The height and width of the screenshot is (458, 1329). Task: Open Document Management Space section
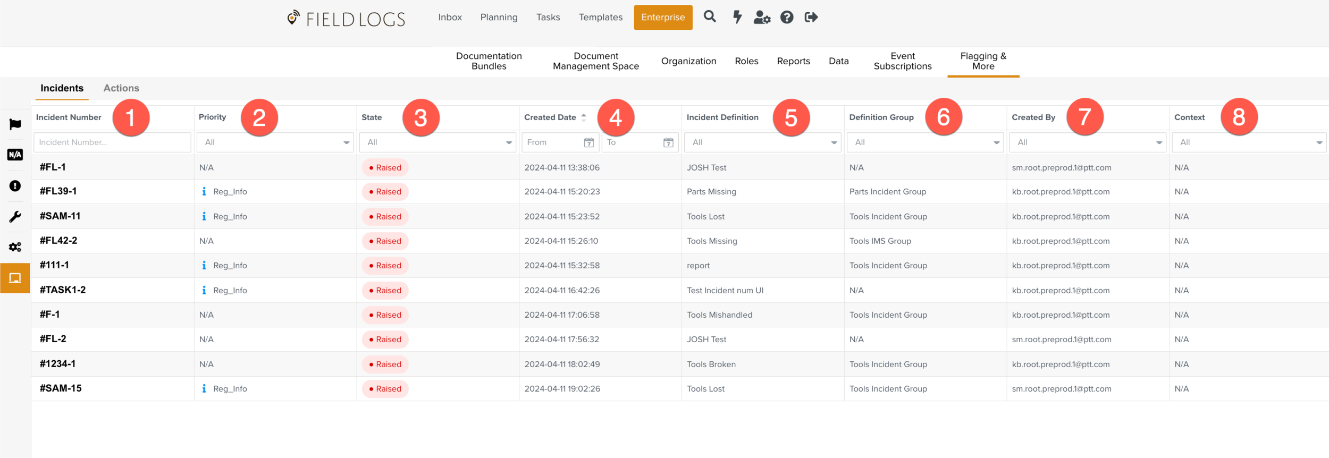coord(595,61)
